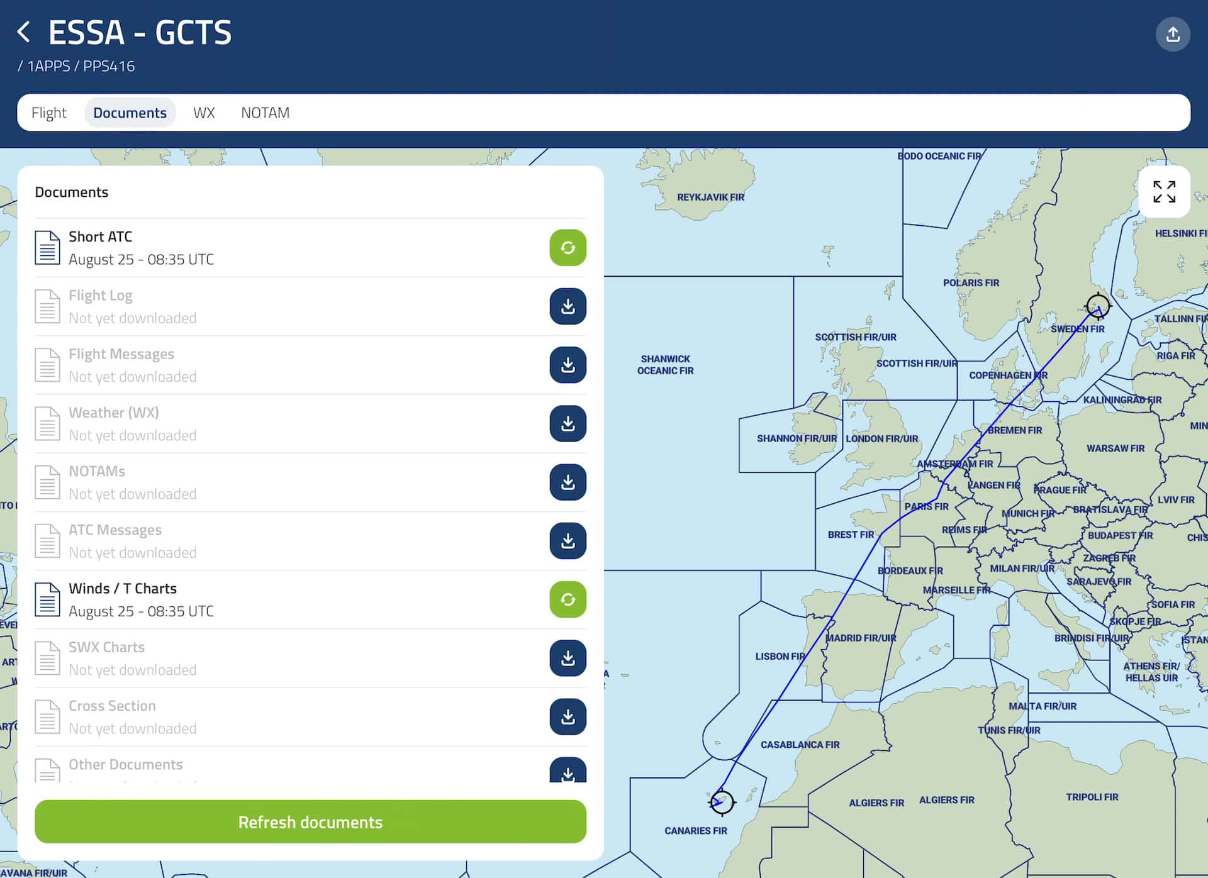The width and height of the screenshot is (1208, 878).
Task: Open the Short ATC file icon
Action: [47, 248]
